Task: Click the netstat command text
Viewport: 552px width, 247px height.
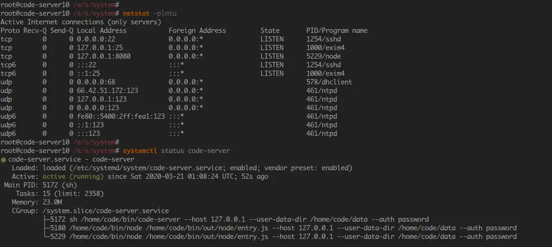Action: coord(135,14)
